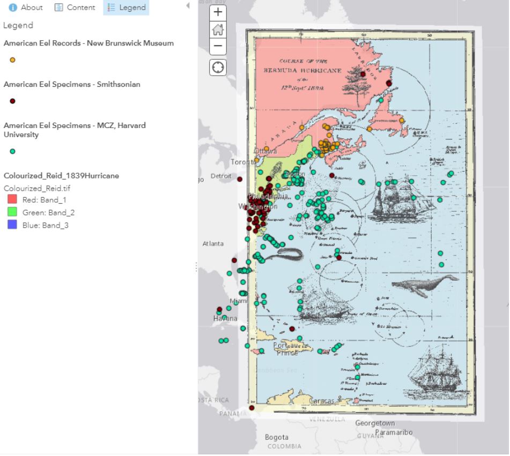Switch to the Legend tab
Screen dimensions: 510x456
click(x=127, y=8)
